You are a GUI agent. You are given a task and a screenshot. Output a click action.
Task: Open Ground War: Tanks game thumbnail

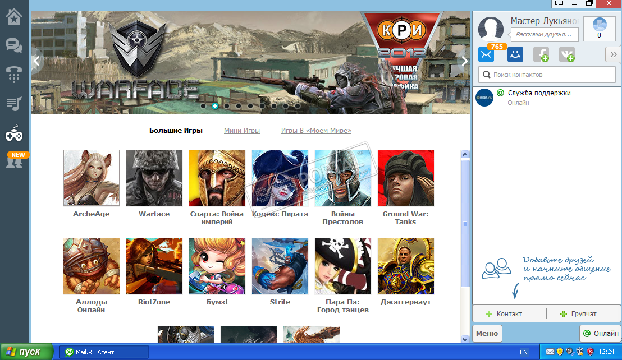click(x=406, y=178)
